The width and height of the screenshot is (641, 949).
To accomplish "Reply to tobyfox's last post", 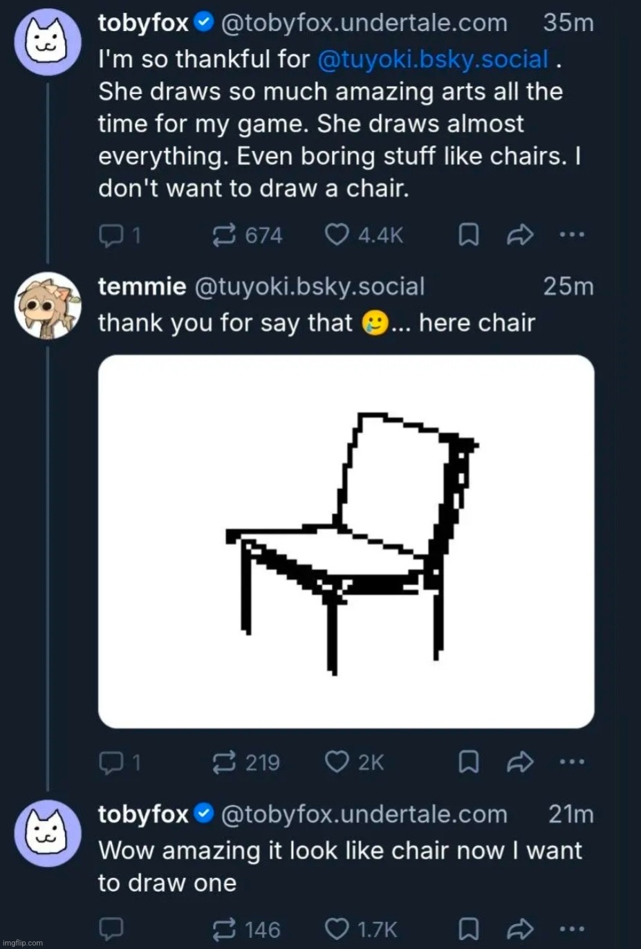I will (111, 928).
